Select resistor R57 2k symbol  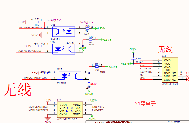click(87, 28)
